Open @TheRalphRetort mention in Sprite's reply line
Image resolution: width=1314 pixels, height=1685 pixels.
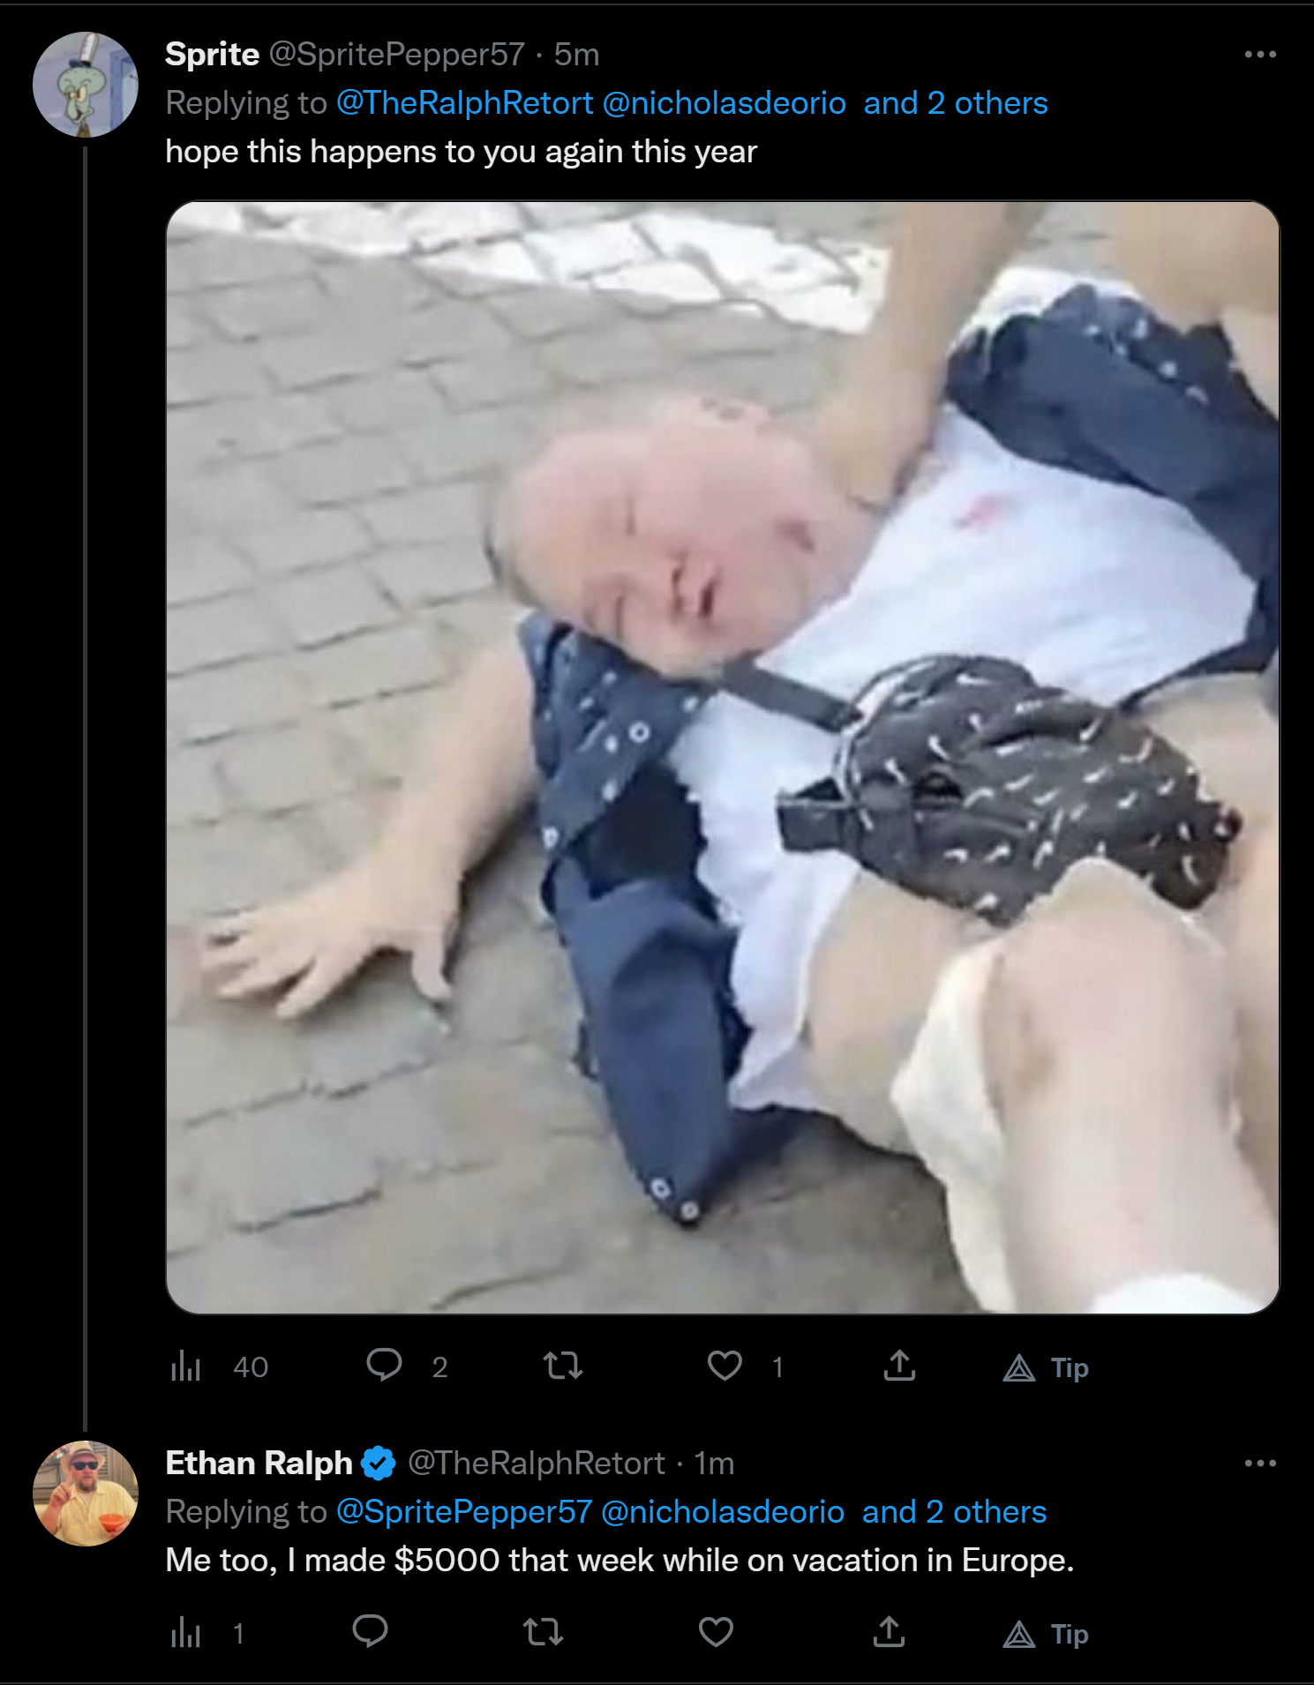464,103
